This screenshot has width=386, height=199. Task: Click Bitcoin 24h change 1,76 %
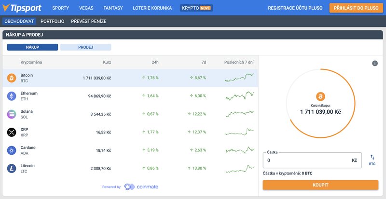[151, 78]
